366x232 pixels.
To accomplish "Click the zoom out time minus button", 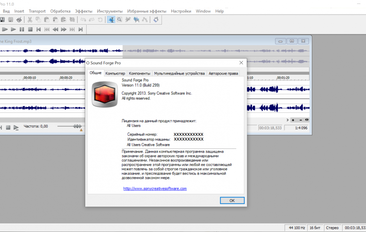I will tap(301, 120).
